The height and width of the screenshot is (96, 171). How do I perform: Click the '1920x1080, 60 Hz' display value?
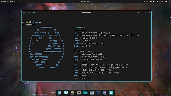93,59
